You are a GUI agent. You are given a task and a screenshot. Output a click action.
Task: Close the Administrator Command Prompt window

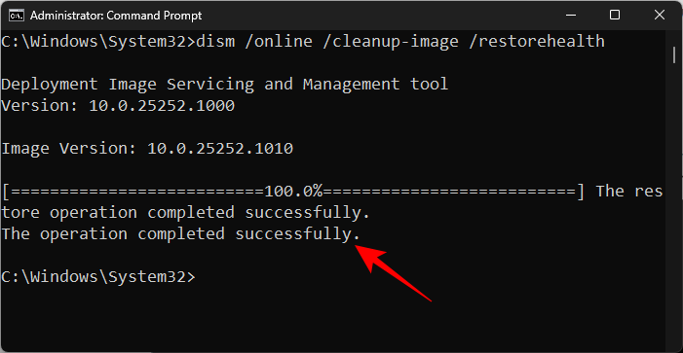point(660,16)
